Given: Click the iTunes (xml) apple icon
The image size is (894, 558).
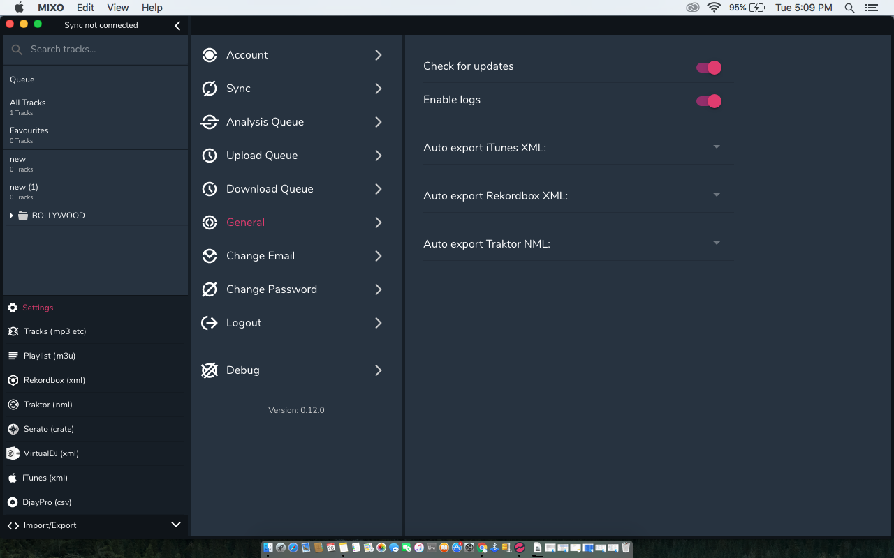Looking at the screenshot, I should pos(13,478).
